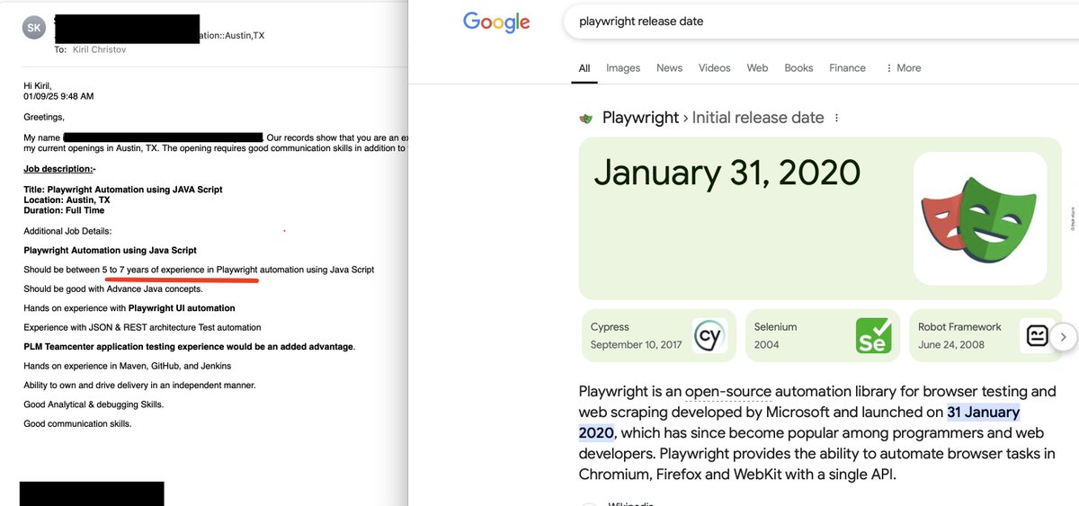Click the SK sender avatar in the email

33,27
